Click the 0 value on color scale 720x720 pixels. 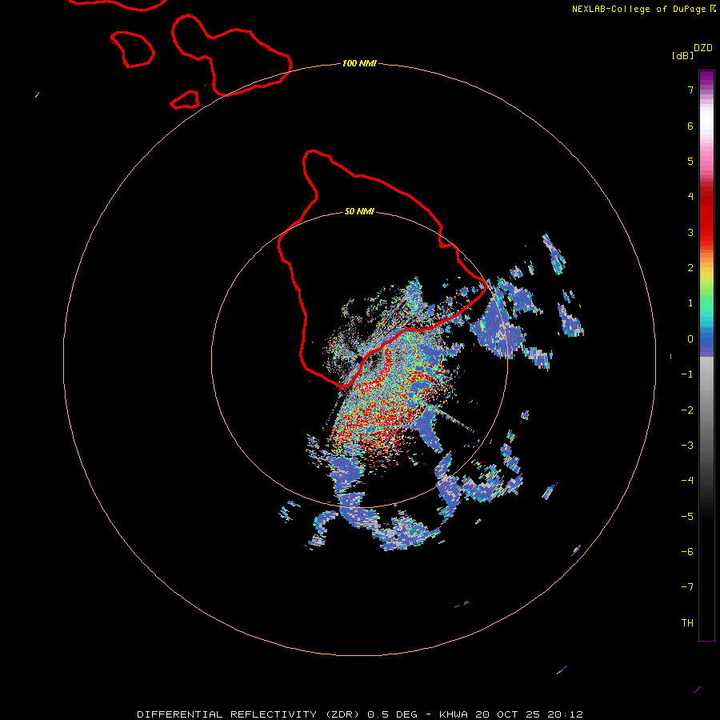click(690, 339)
